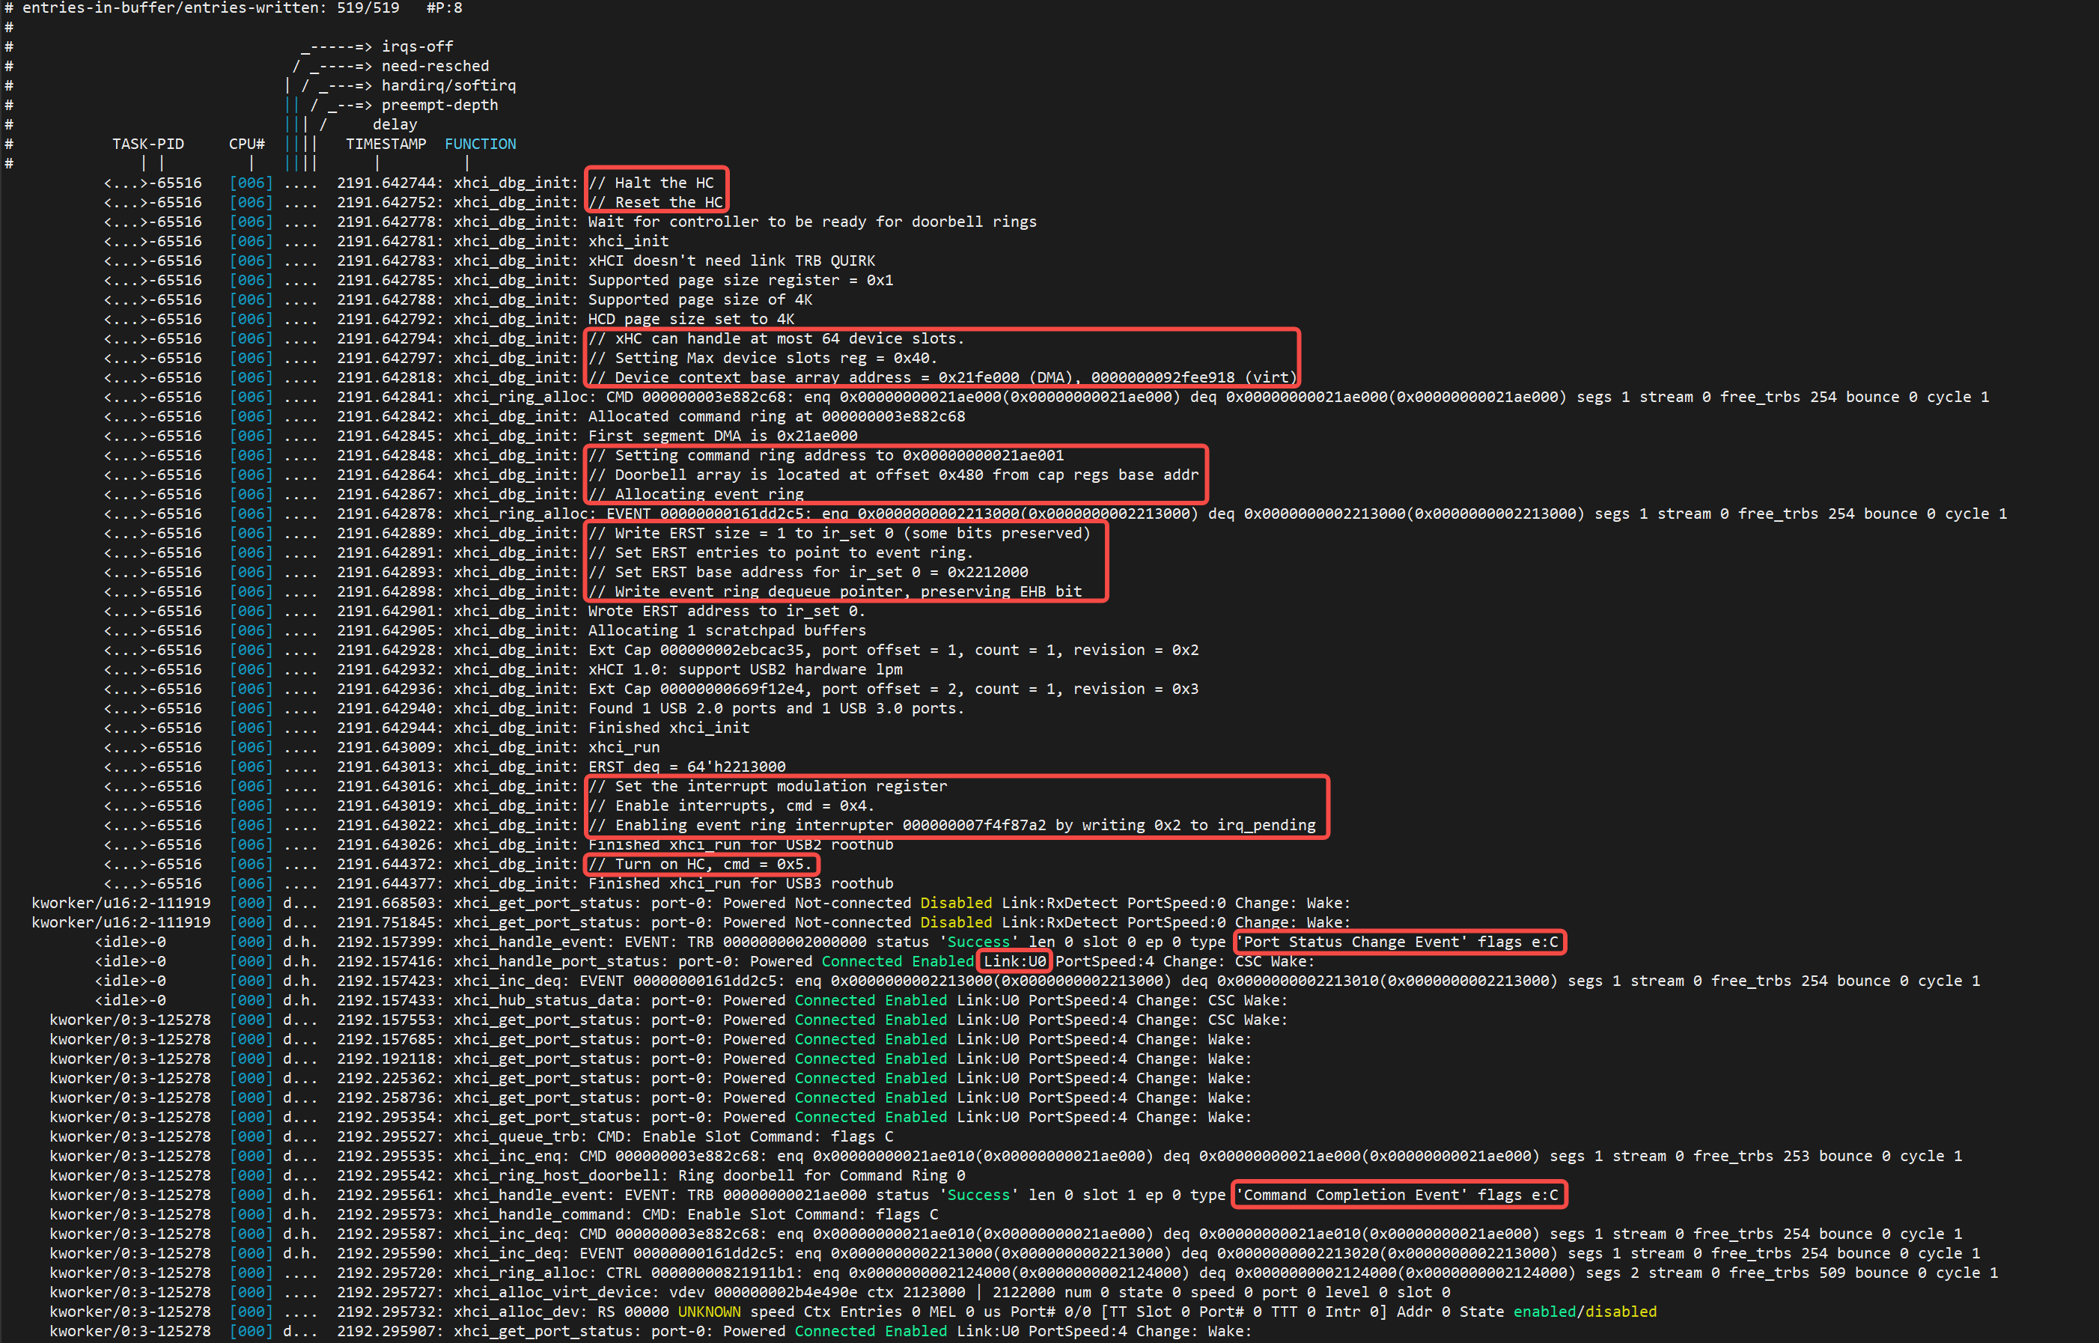Click 'xhci_hub_status_data' function name
The width and height of the screenshot is (2099, 1343).
(x=543, y=1000)
